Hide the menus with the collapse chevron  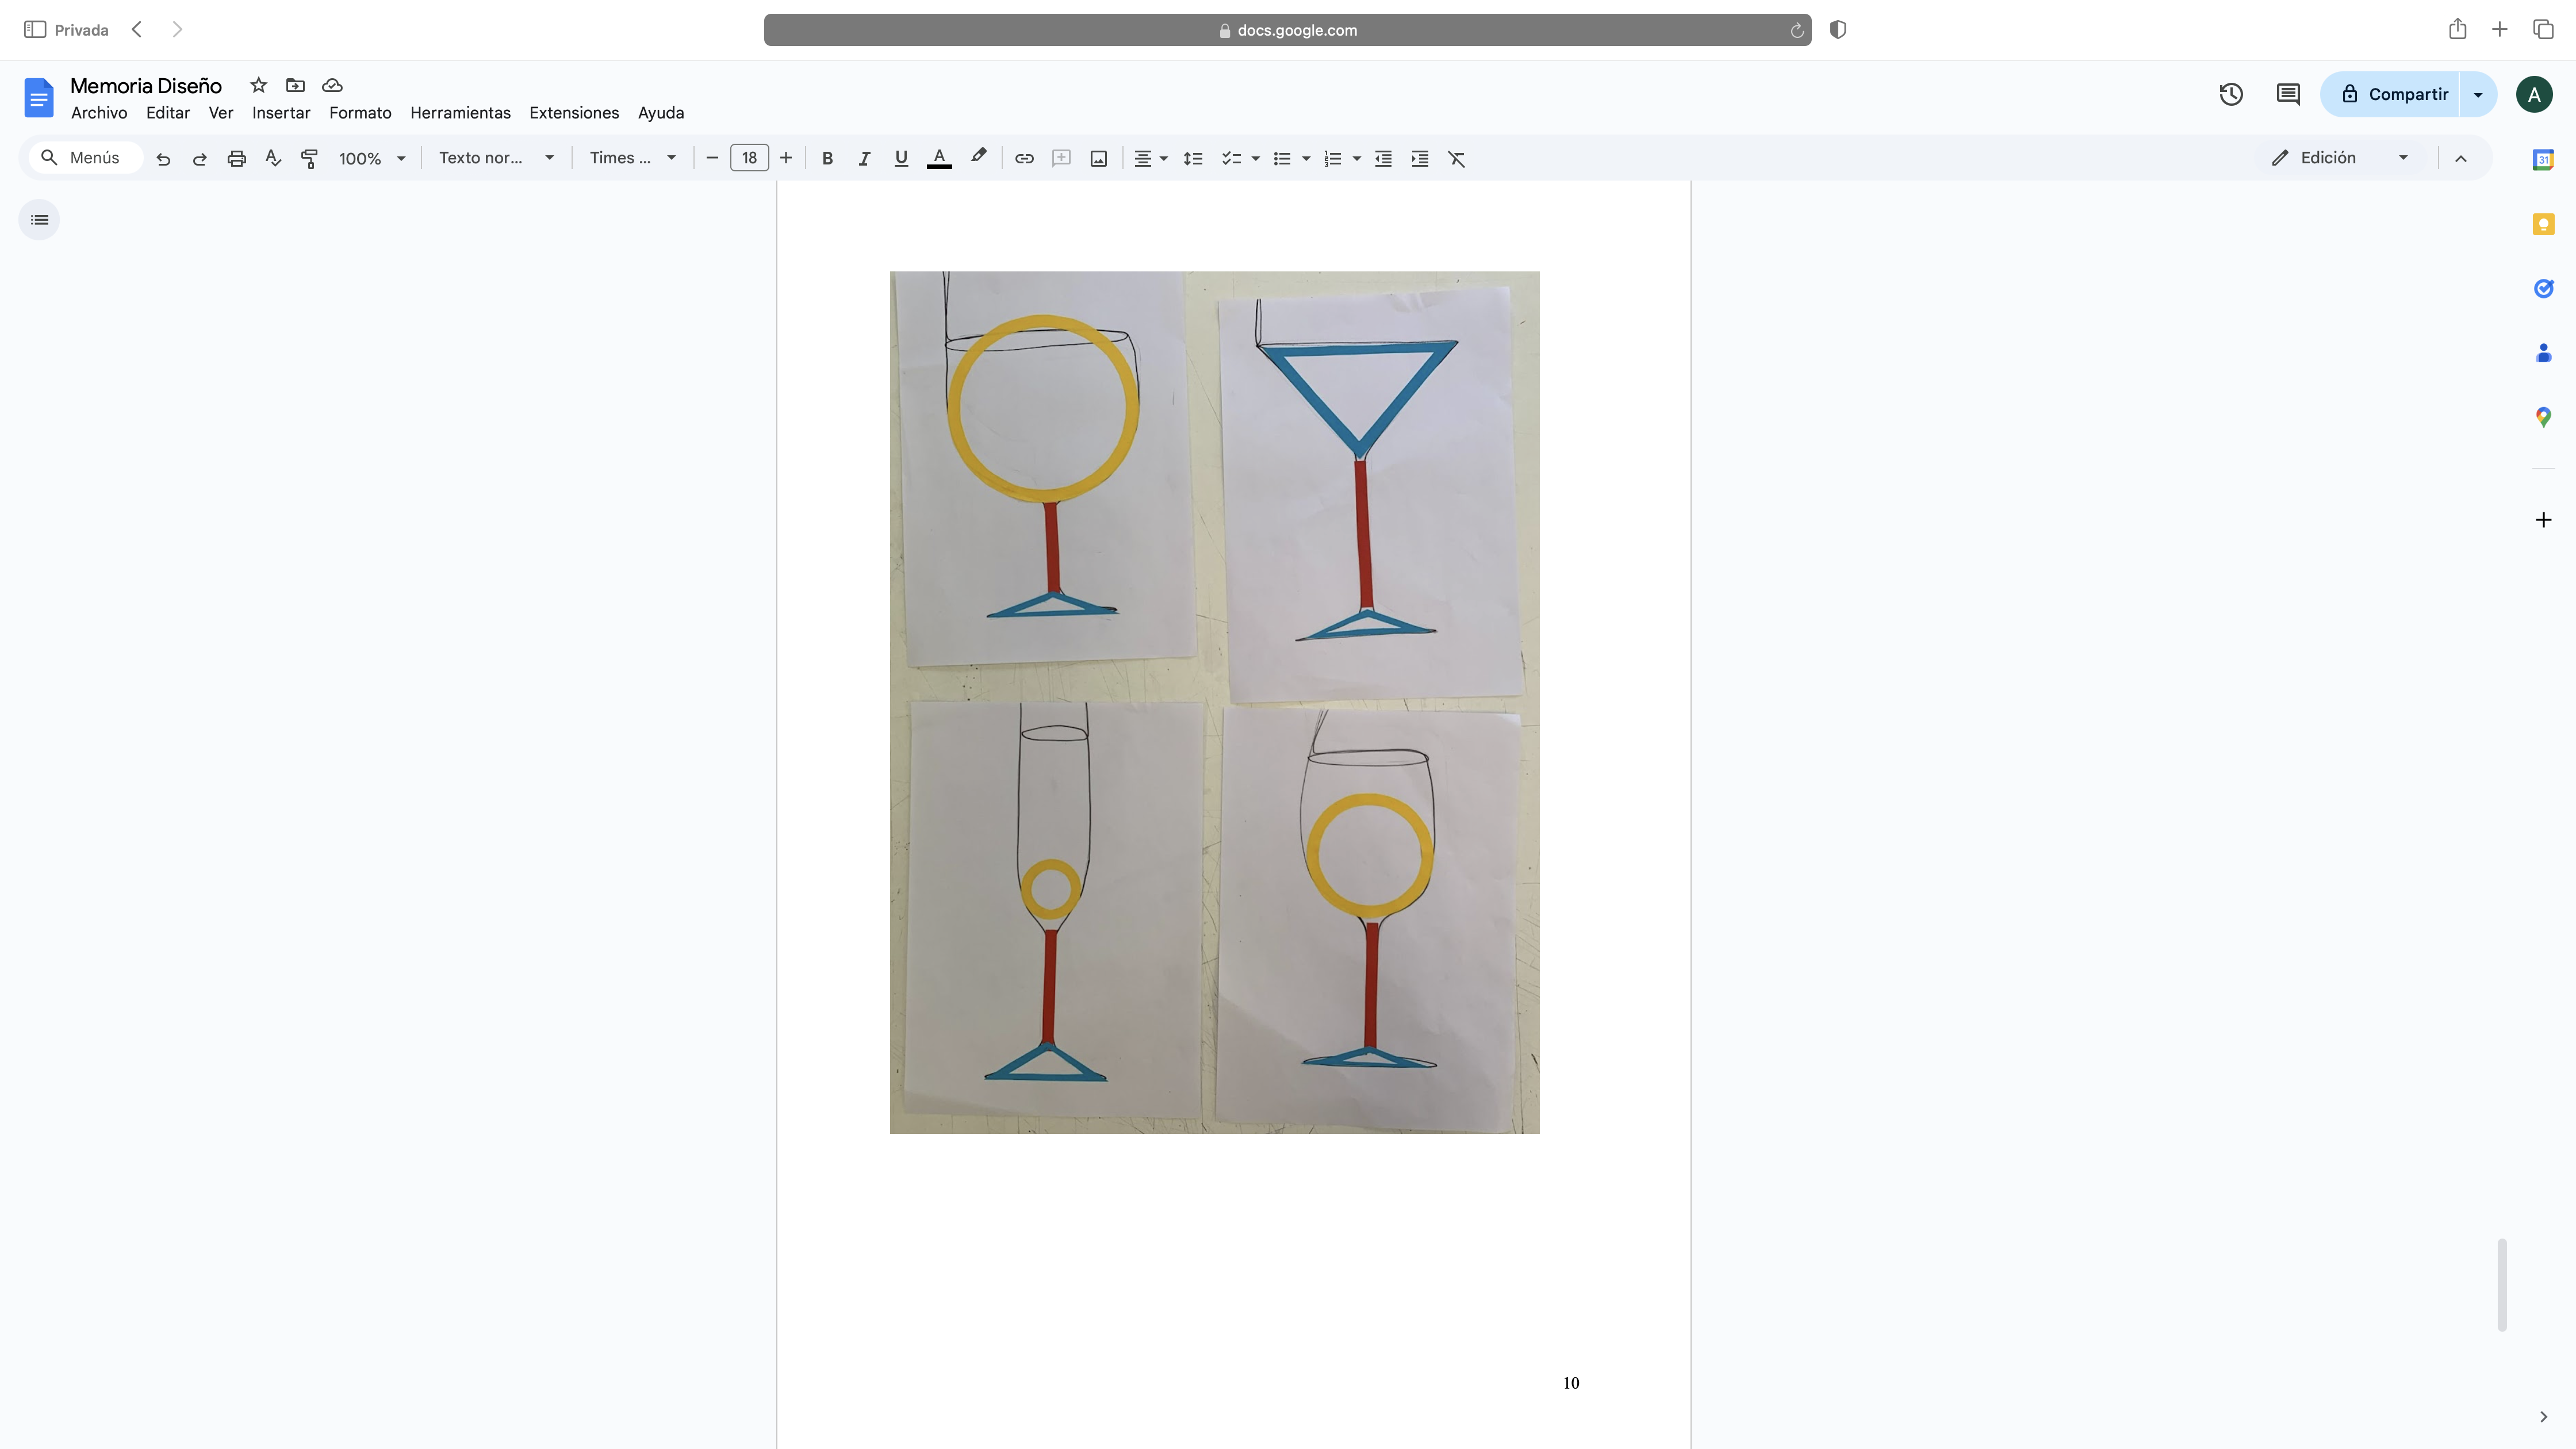pyautogui.click(x=2461, y=158)
